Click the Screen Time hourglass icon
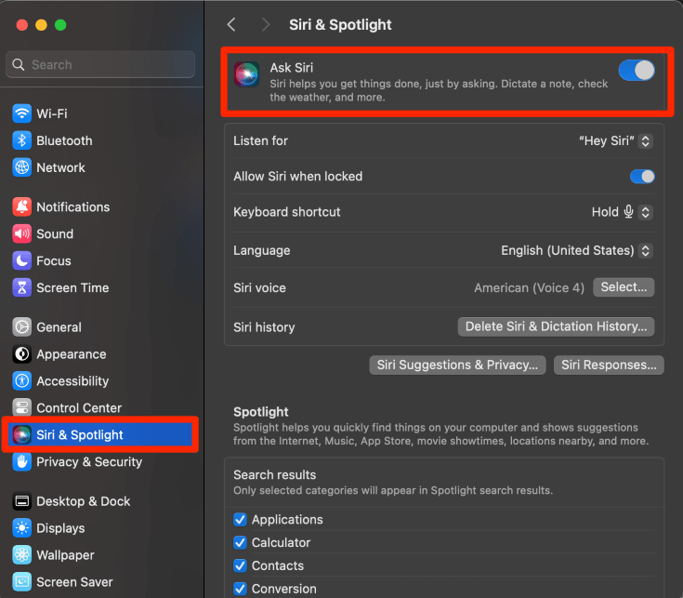Viewport: 683px width, 598px height. (21, 287)
